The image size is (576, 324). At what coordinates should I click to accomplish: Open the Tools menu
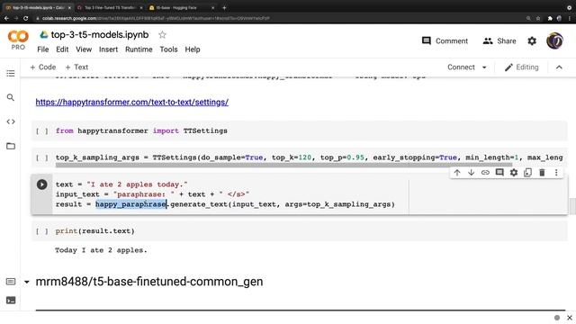click(x=168, y=49)
